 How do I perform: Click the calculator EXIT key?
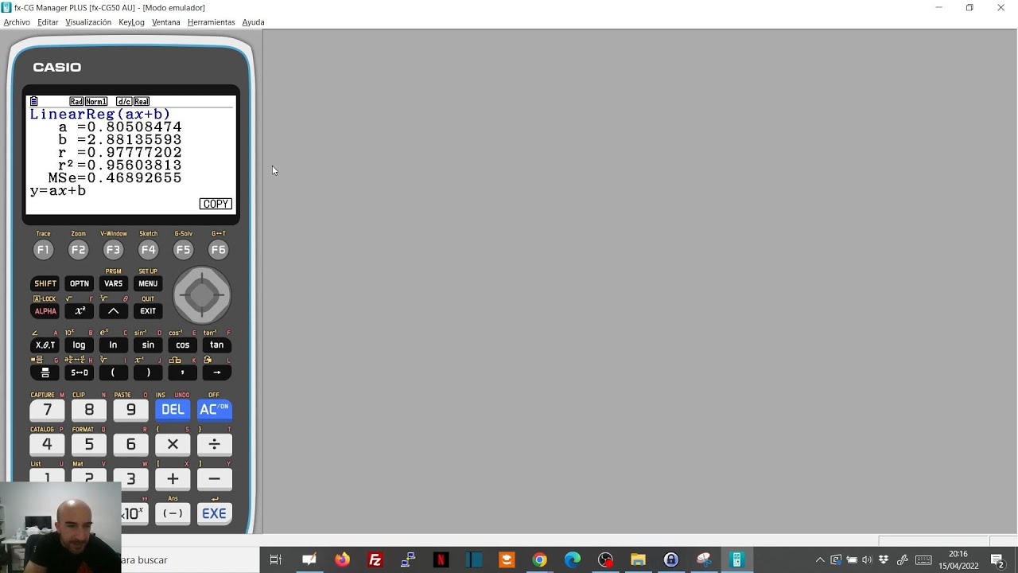pos(148,311)
